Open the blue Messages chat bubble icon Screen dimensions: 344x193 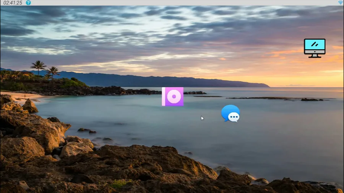click(x=230, y=113)
